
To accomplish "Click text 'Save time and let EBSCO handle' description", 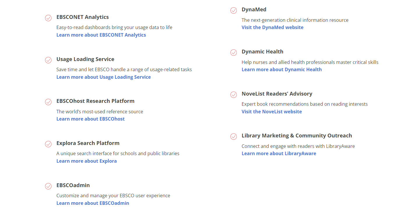I will coord(124,70).
